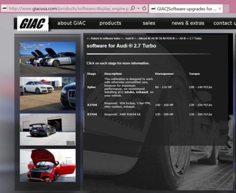Click the page favicon in address bar
This screenshot has height=193, width=236.
[x=4, y=8]
